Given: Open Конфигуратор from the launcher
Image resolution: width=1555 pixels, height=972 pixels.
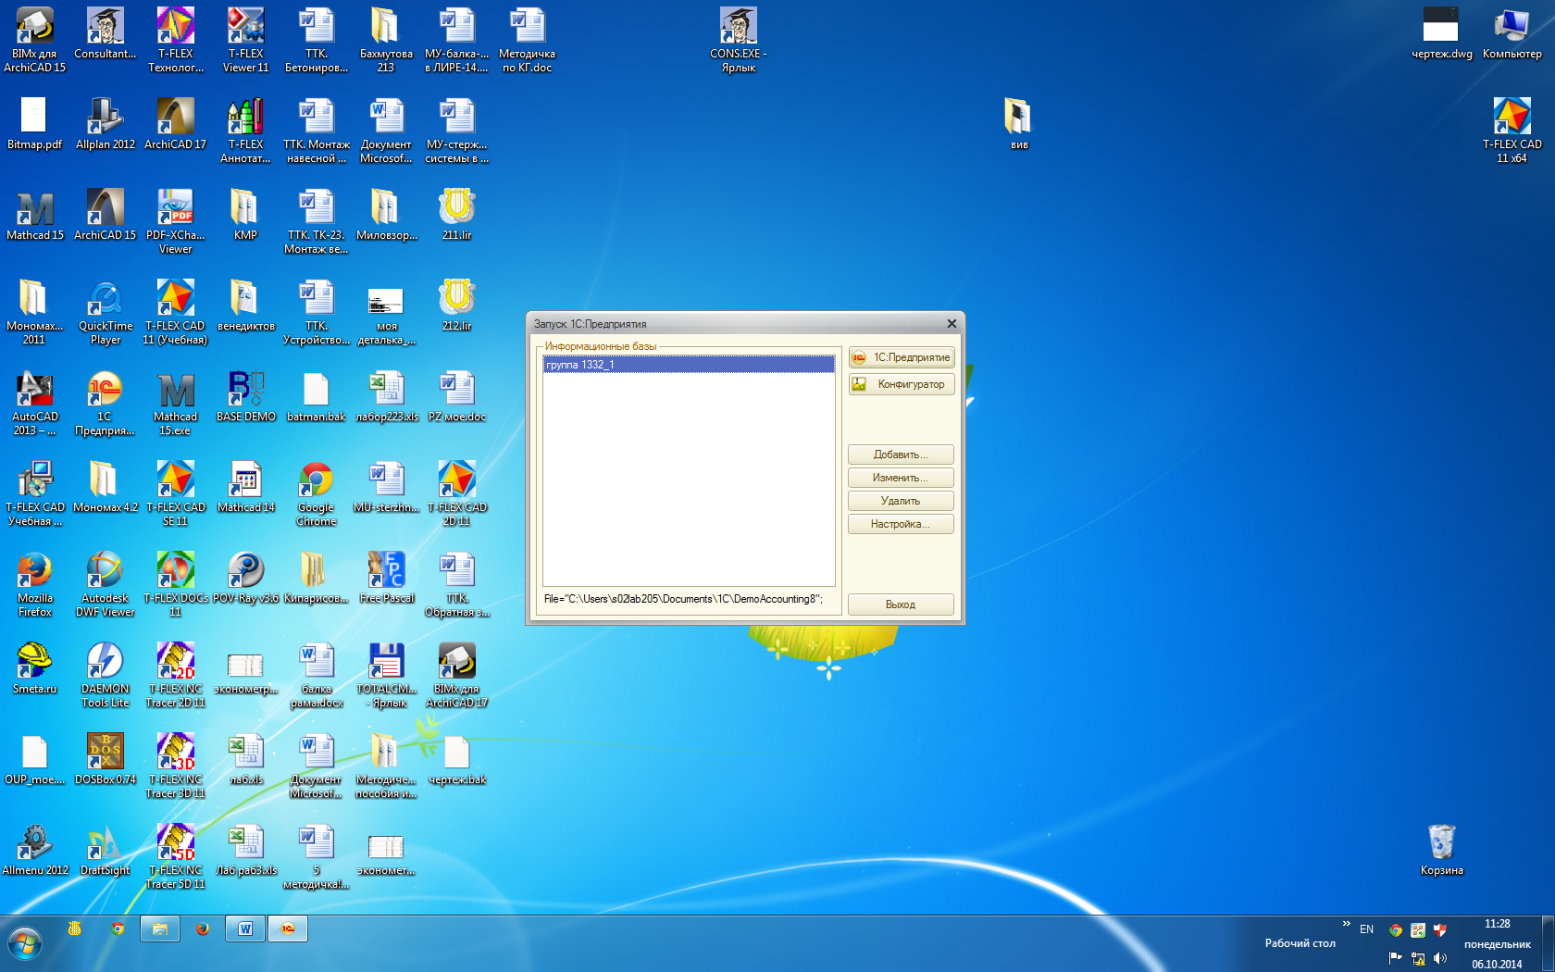Looking at the screenshot, I should tap(901, 384).
